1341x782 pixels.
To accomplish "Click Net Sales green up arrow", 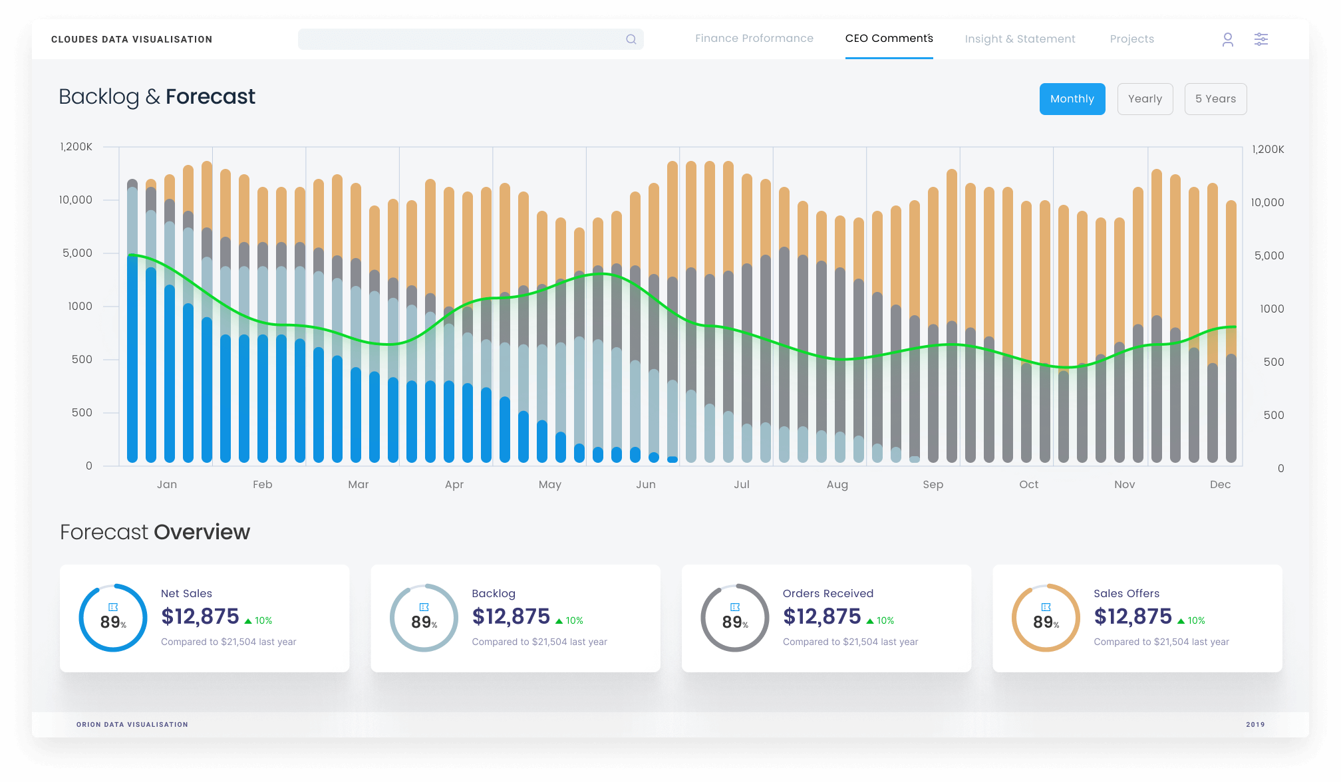I will pyautogui.click(x=248, y=621).
